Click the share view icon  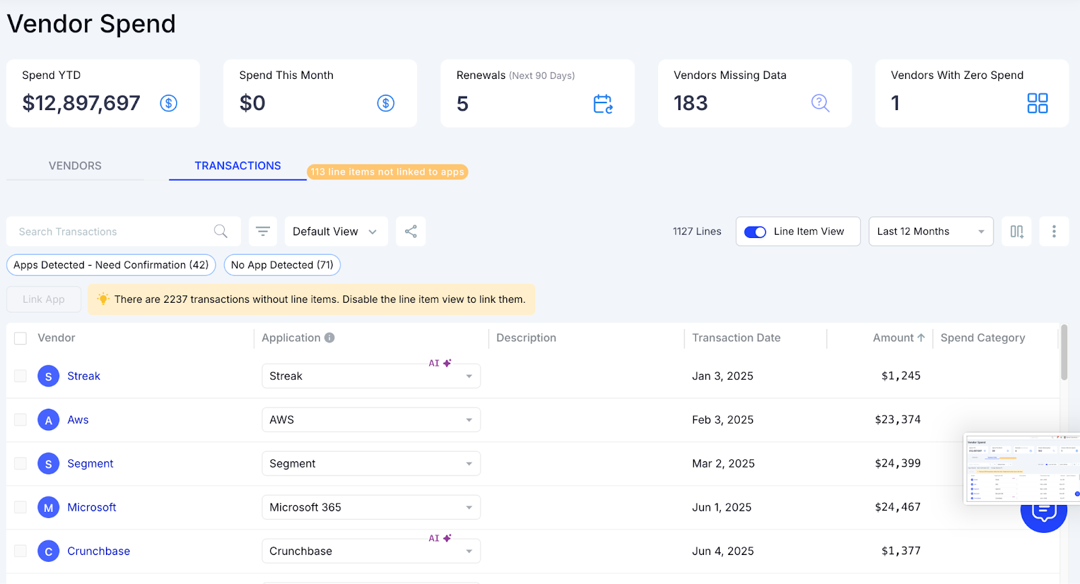click(x=410, y=231)
